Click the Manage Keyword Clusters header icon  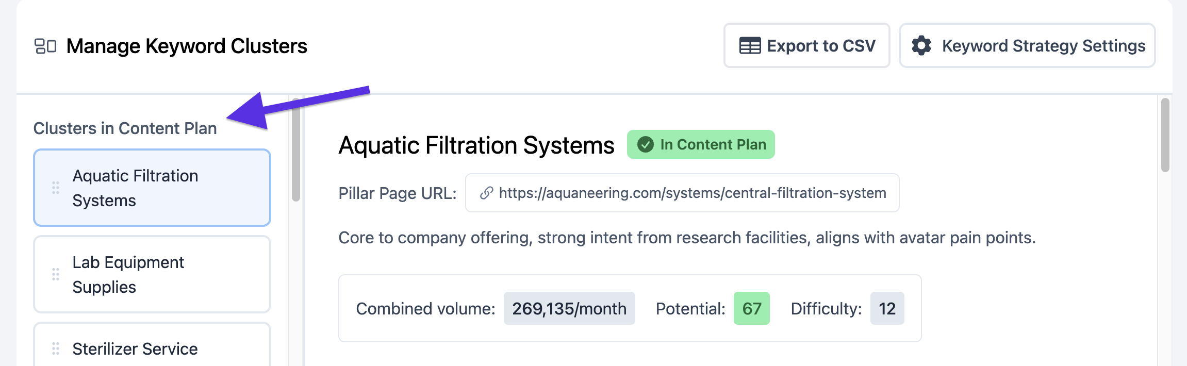click(x=45, y=46)
